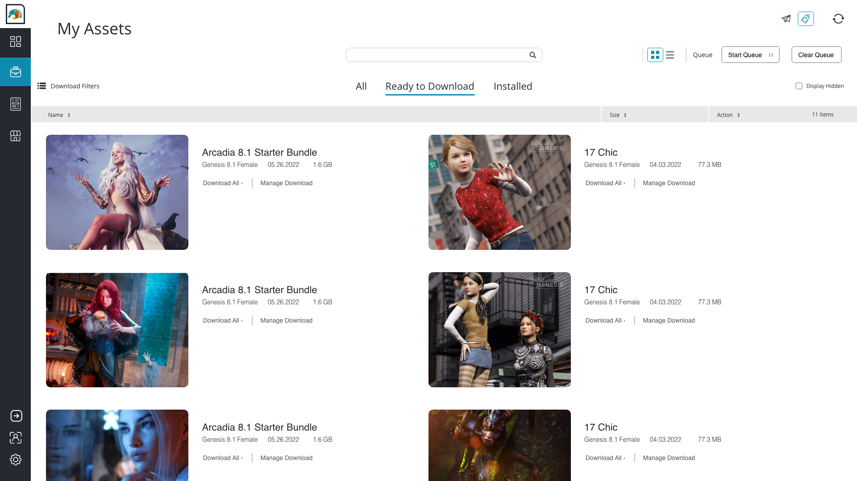857x481 pixels.
Task: Manage Download for the third 17 Chic
Action: click(x=669, y=458)
